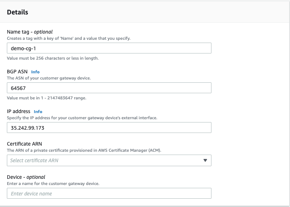Open the Select certificate ARN dropdown
290x207 pixels.
[x=109, y=160]
